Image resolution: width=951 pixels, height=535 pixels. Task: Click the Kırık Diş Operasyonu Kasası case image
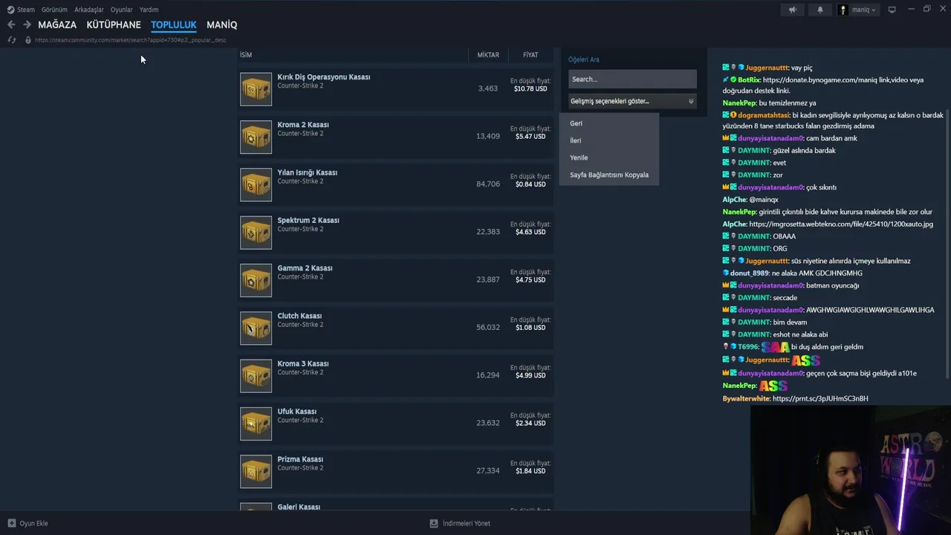256,88
